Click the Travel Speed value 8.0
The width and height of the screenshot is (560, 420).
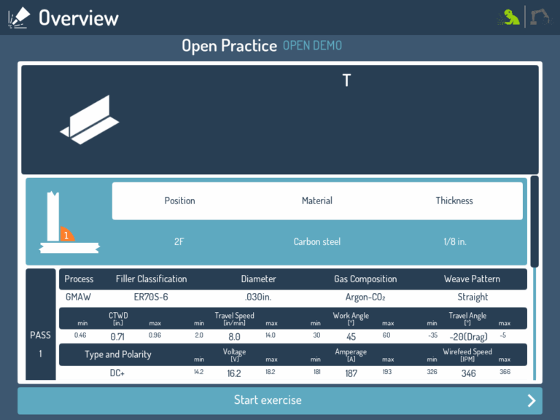point(234,337)
